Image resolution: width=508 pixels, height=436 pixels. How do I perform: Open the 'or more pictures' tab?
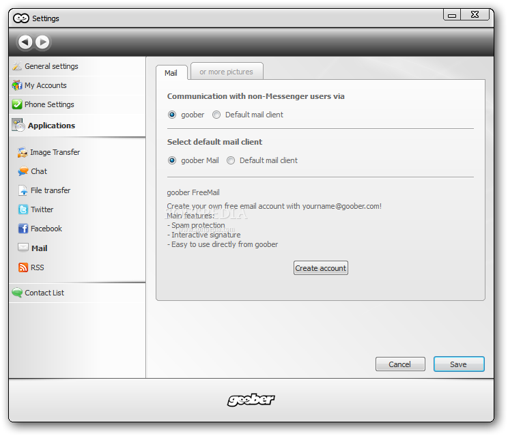[x=227, y=71]
